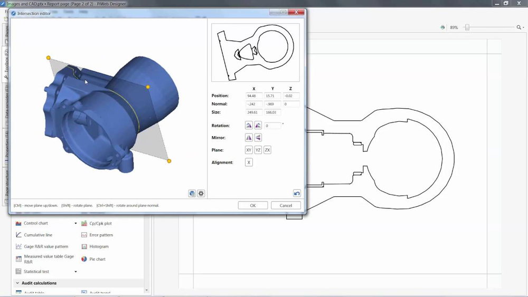Click the icon left of 89% zoom
This screenshot has height=297, width=528.
pos(442,27)
